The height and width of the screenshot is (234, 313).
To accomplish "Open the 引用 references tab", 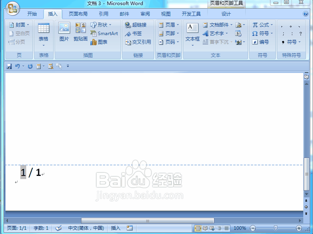I will tap(104, 14).
